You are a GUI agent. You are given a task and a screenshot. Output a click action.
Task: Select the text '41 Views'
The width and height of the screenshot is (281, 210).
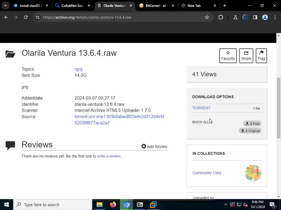pos(204,74)
